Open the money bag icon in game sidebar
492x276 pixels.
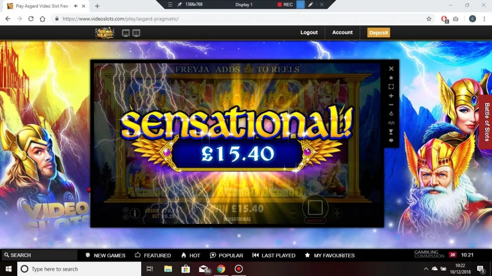click(391, 114)
